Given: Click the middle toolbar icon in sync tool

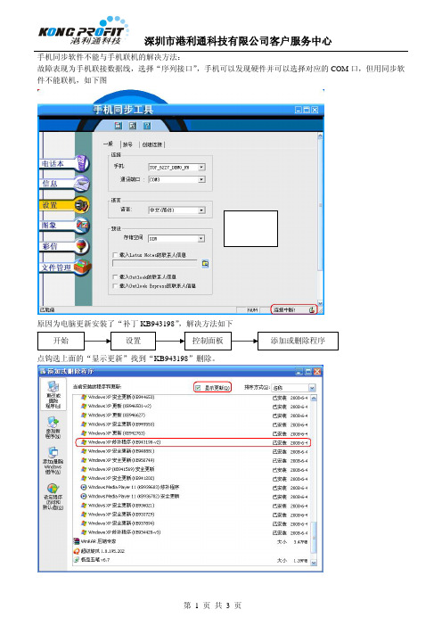Looking at the screenshot, I should tap(133, 126).
